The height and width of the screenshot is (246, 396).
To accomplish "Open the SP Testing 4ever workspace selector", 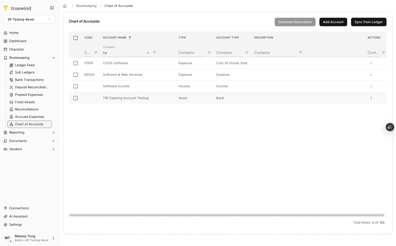I will point(29,19).
